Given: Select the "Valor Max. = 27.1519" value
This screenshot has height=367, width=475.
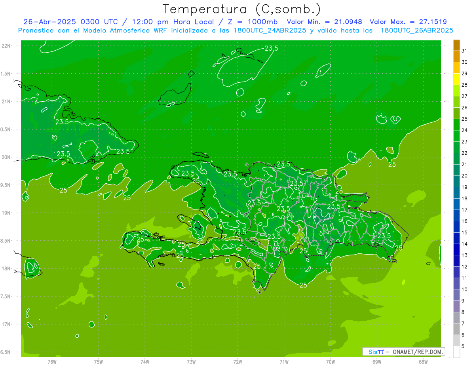Looking at the screenshot, I should (408, 22).
